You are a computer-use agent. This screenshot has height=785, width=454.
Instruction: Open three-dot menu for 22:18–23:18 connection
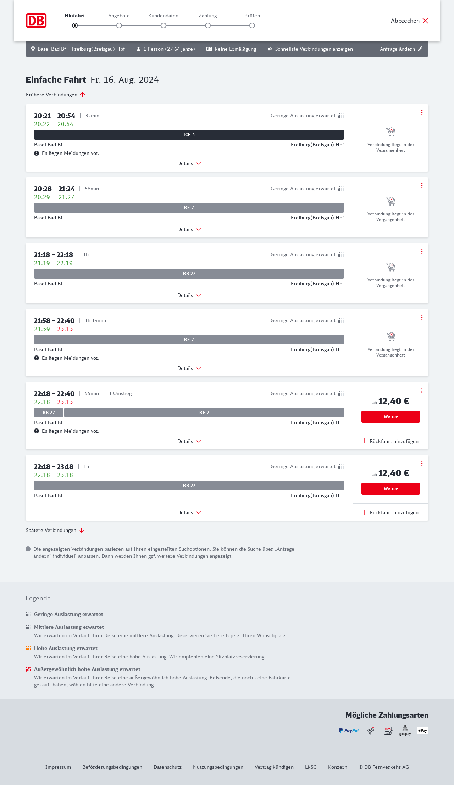(422, 463)
